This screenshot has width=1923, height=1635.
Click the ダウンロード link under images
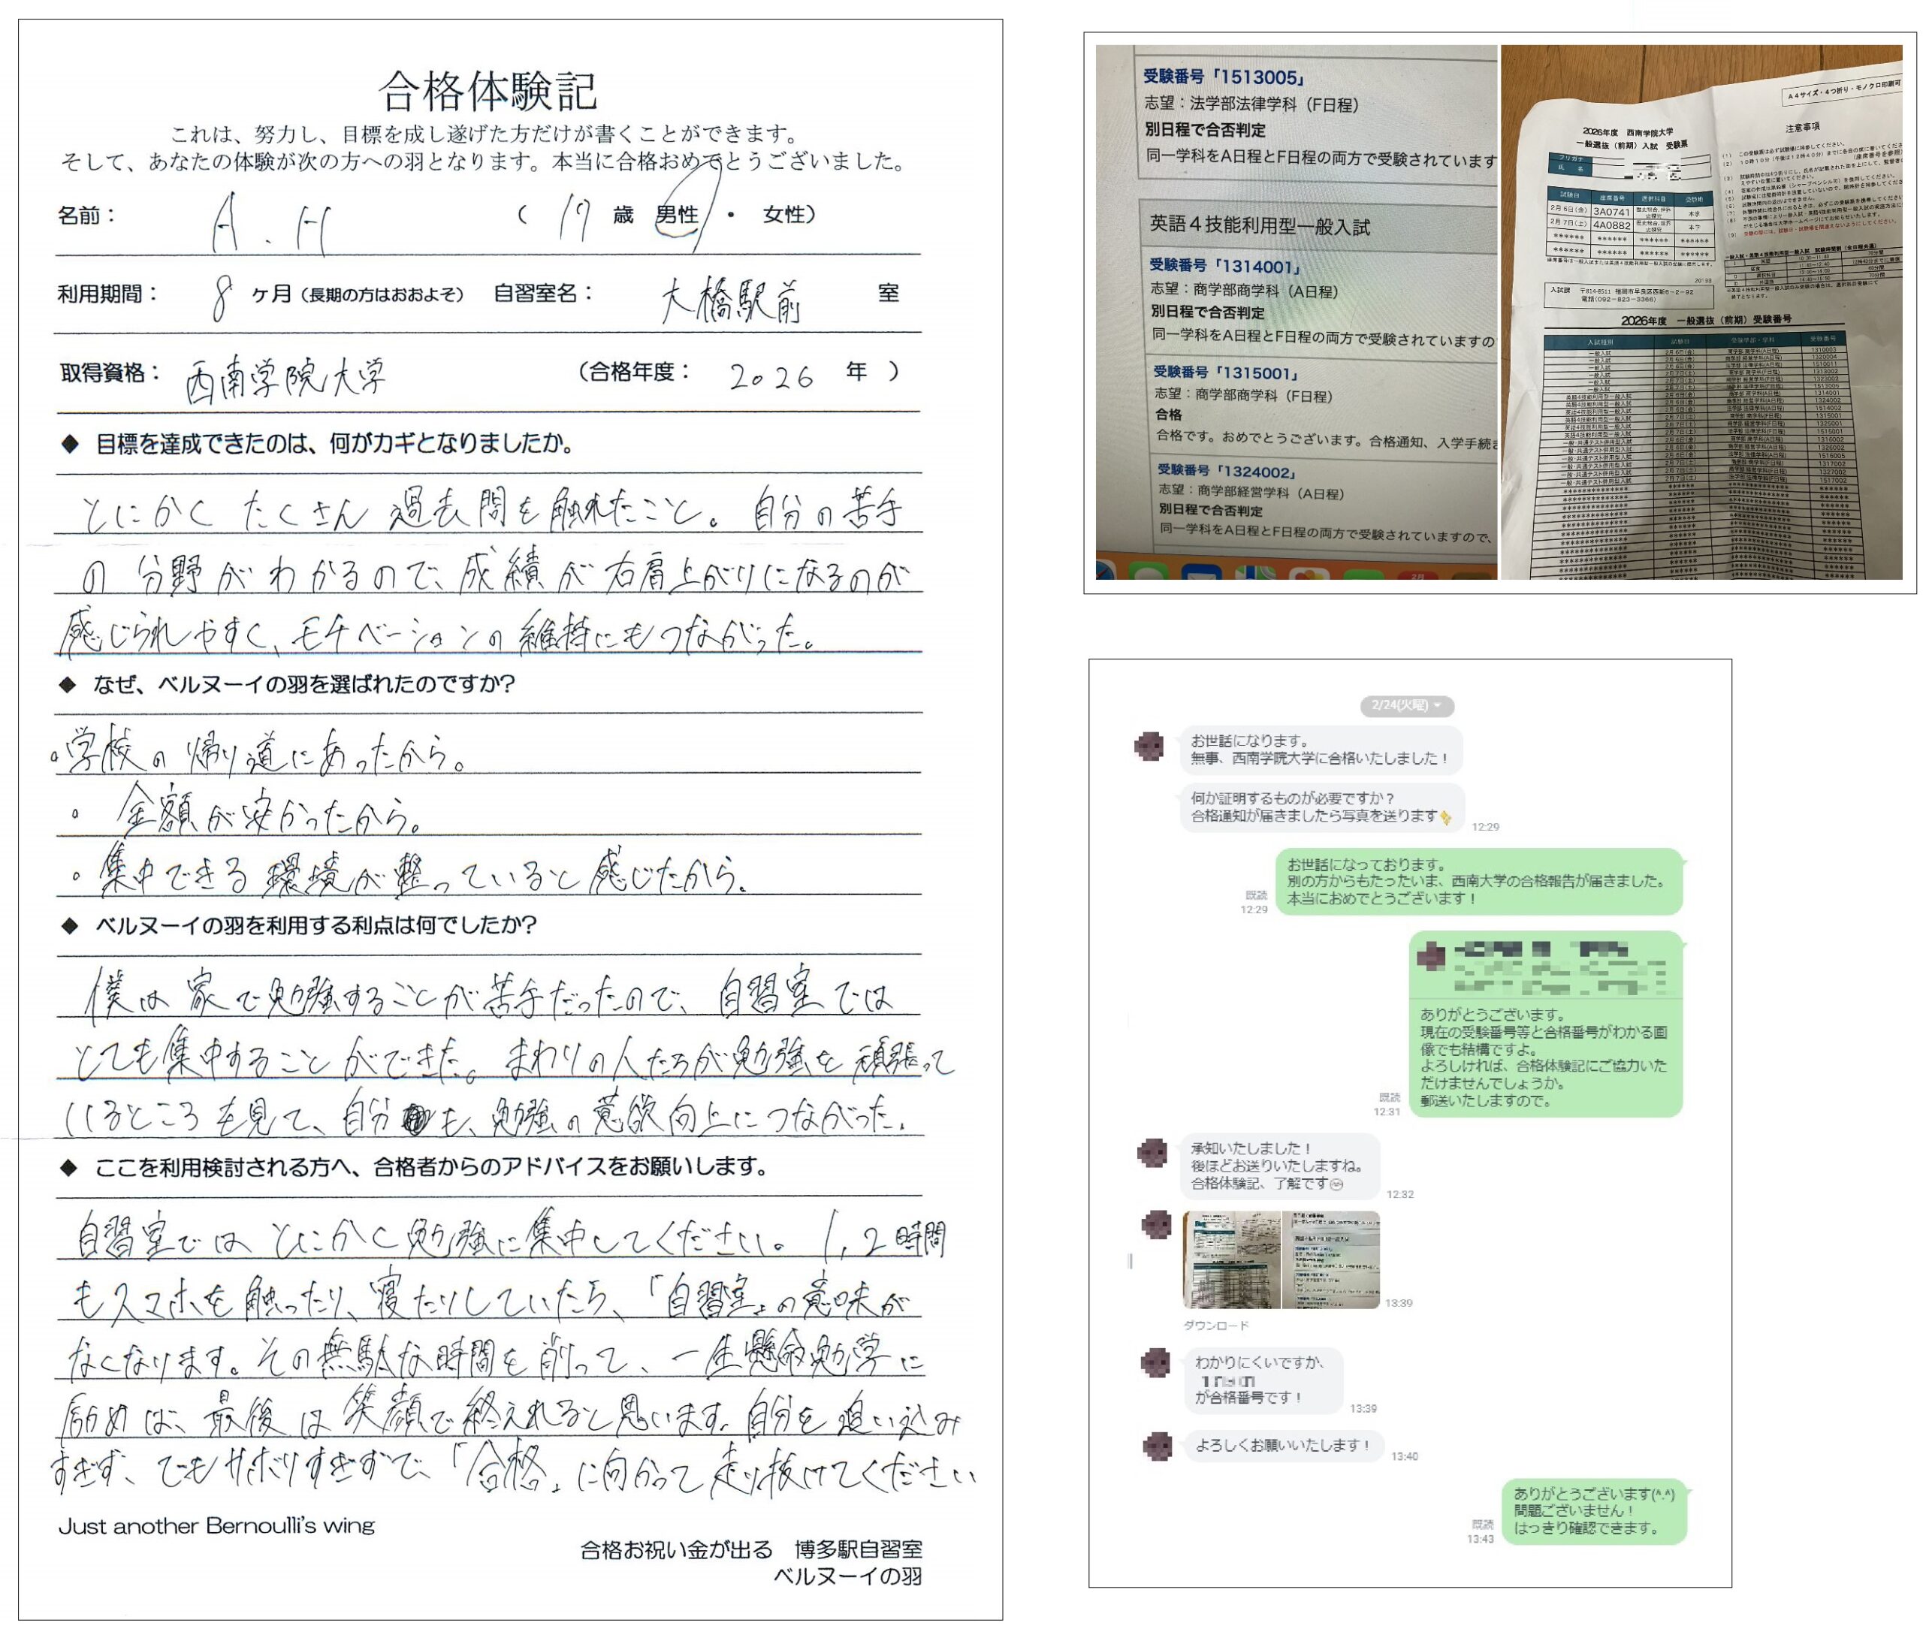click(x=1215, y=1326)
